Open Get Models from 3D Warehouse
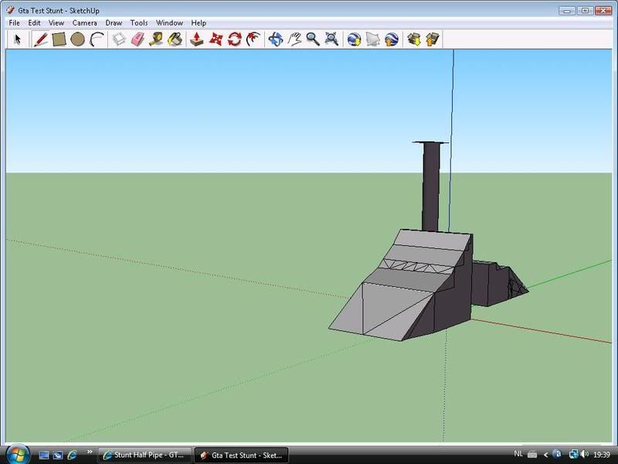The image size is (618, 464). (x=414, y=39)
